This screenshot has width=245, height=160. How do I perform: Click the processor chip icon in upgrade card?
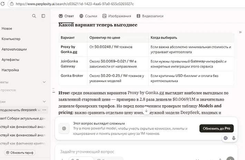64,128
